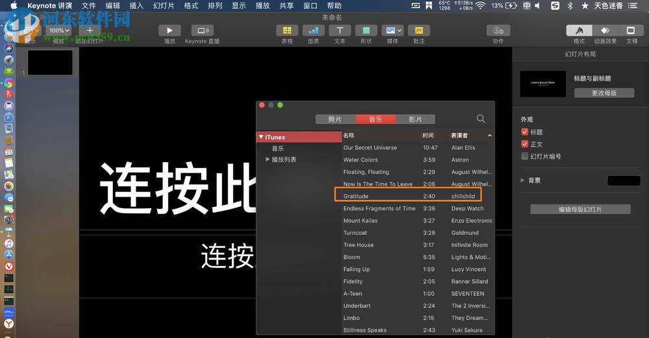
Task: Click the 更改母版 button
Action: [604, 93]
